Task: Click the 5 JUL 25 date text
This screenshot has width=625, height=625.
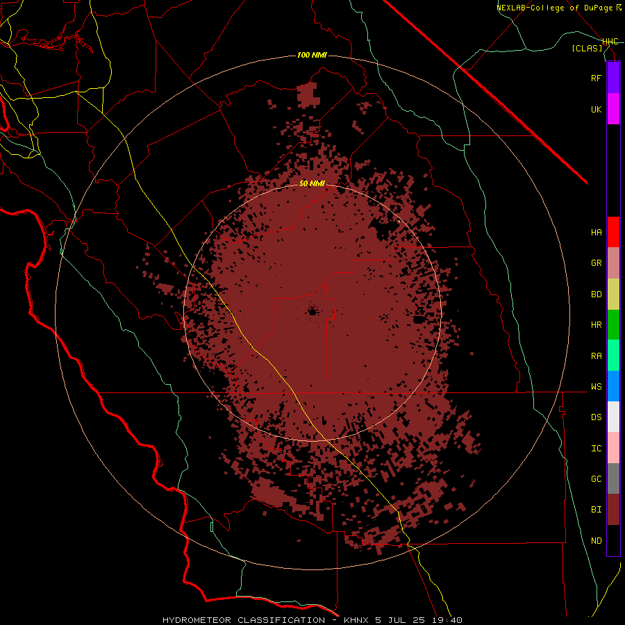Action: pyautogui.click(x=401, y=620)
